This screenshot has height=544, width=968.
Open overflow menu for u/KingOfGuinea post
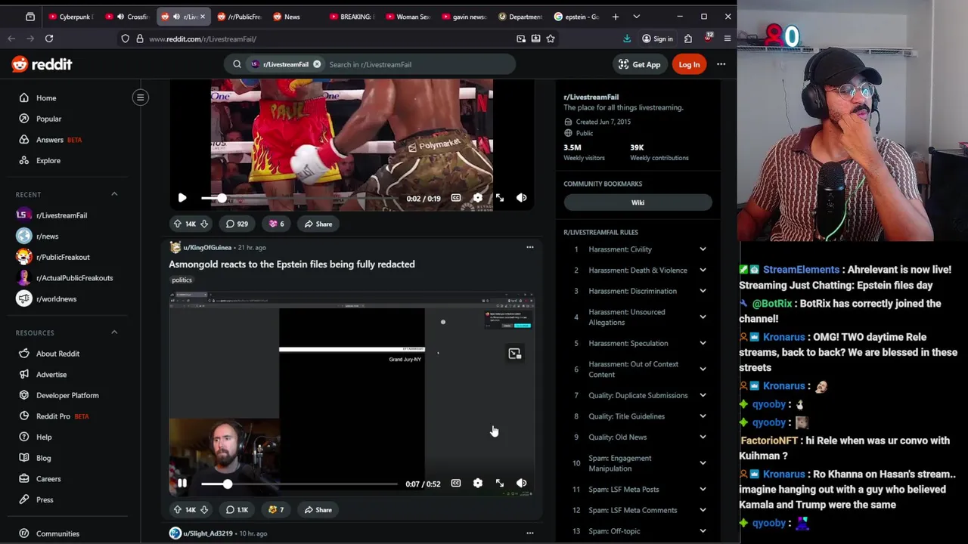529,247
